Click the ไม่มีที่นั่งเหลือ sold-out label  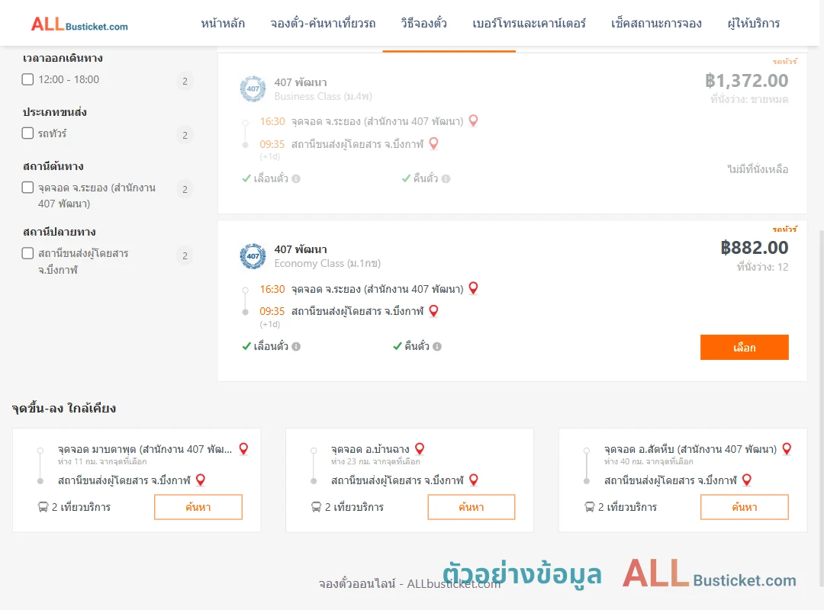pyautogui.click(x=758, y=169)
